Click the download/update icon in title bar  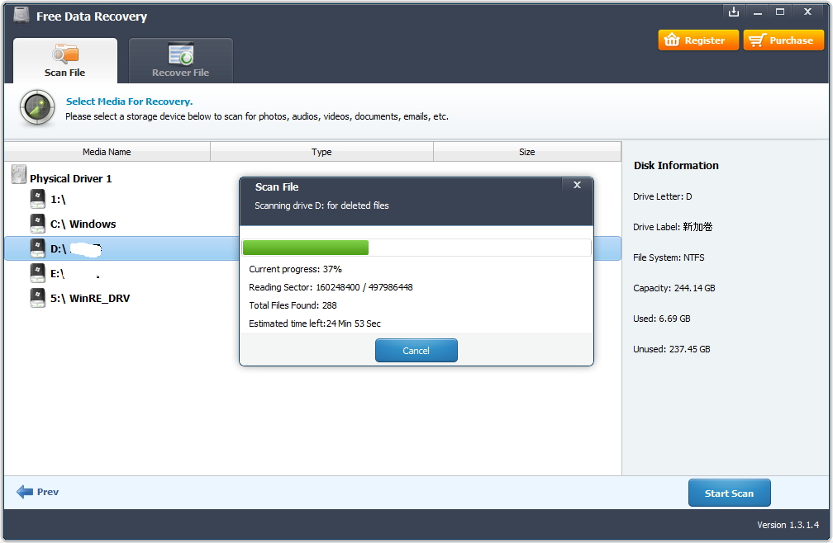coord(734,12)
